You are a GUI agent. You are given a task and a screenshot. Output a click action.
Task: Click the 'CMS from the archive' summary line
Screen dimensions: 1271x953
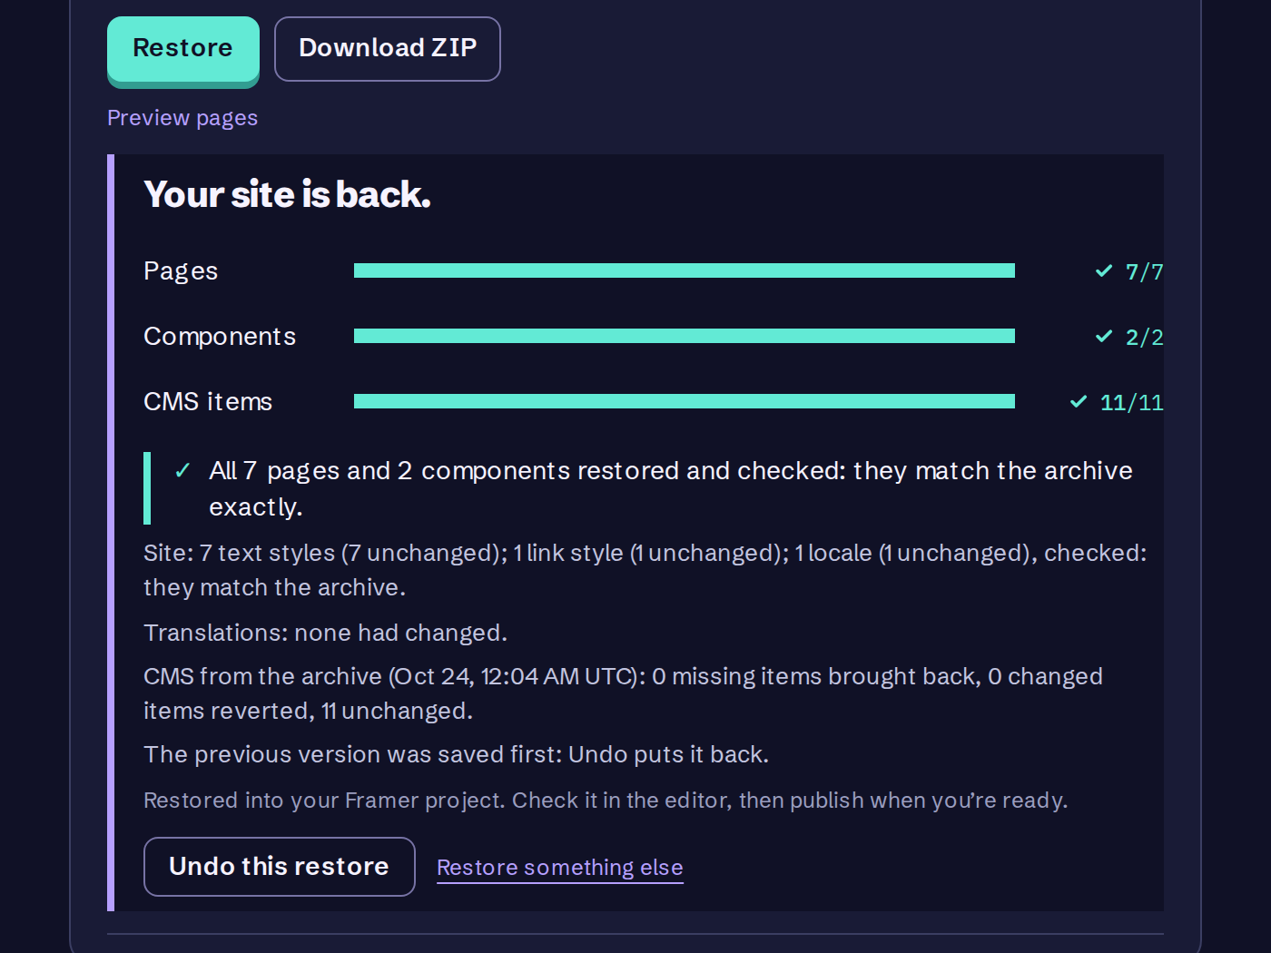[x=623, y=693]
